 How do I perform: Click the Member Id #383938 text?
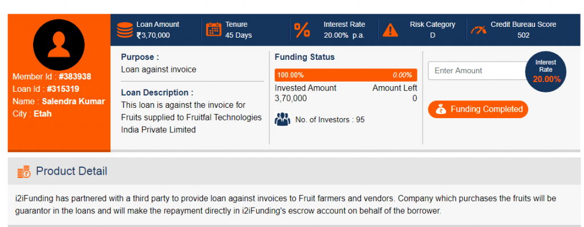(52, 77)
